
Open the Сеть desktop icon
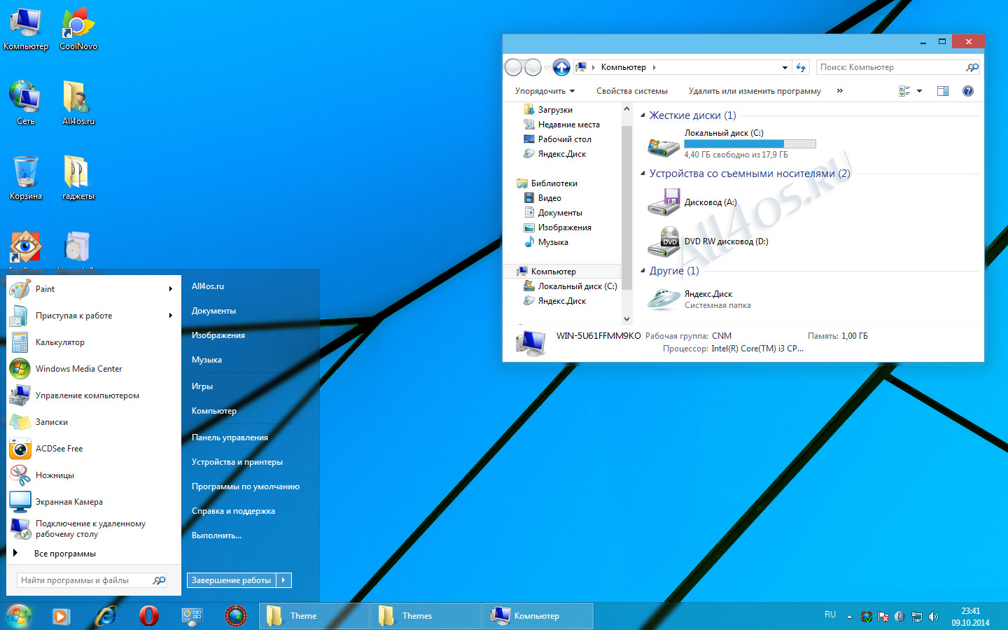(26, 104)
